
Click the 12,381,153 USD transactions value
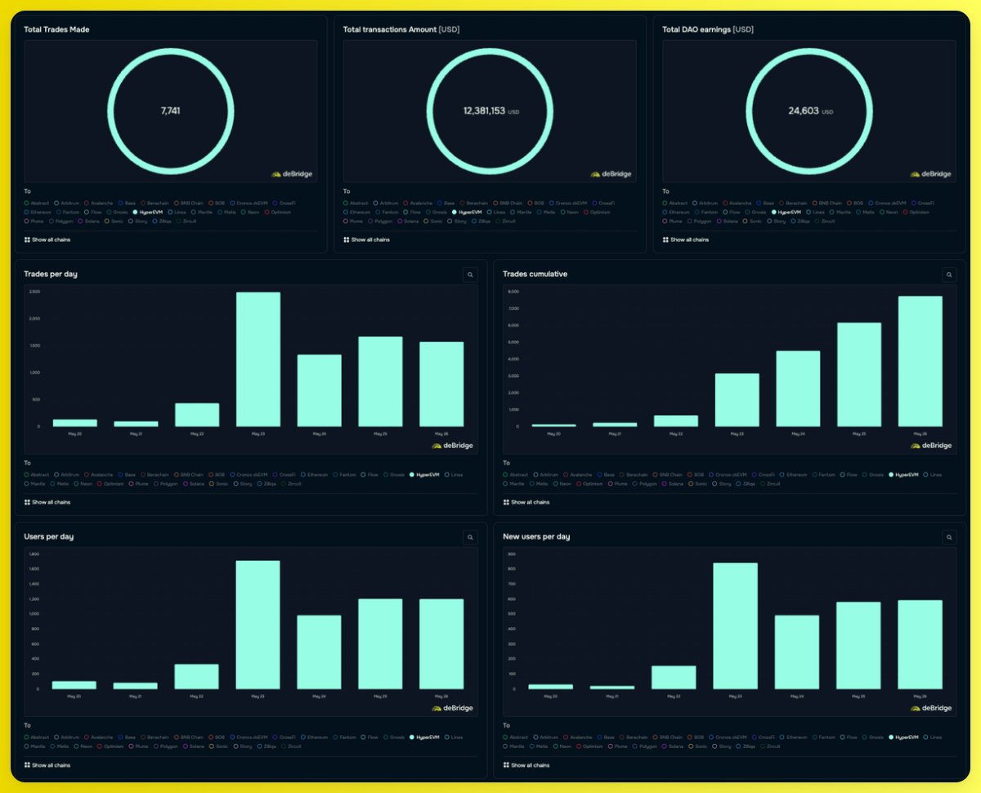(490, 110)
